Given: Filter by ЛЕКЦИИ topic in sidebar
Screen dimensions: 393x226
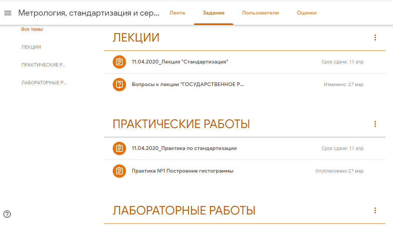Looking at the screenshot, I should [x=31, y=47].
